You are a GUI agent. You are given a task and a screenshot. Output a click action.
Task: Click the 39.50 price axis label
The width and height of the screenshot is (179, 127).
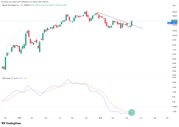point(175,71)
